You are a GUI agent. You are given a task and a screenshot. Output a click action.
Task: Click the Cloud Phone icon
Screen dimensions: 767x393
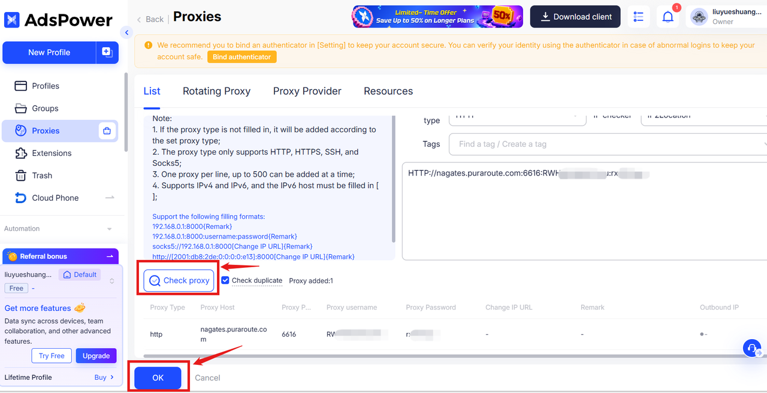(21, 198)
